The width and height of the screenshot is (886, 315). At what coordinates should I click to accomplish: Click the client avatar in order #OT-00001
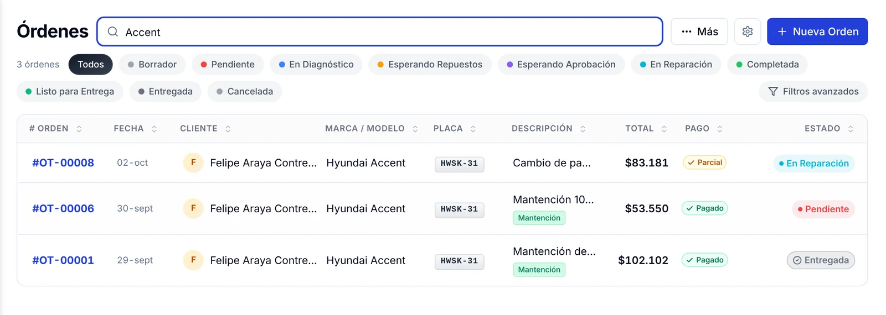click(193, 260)
